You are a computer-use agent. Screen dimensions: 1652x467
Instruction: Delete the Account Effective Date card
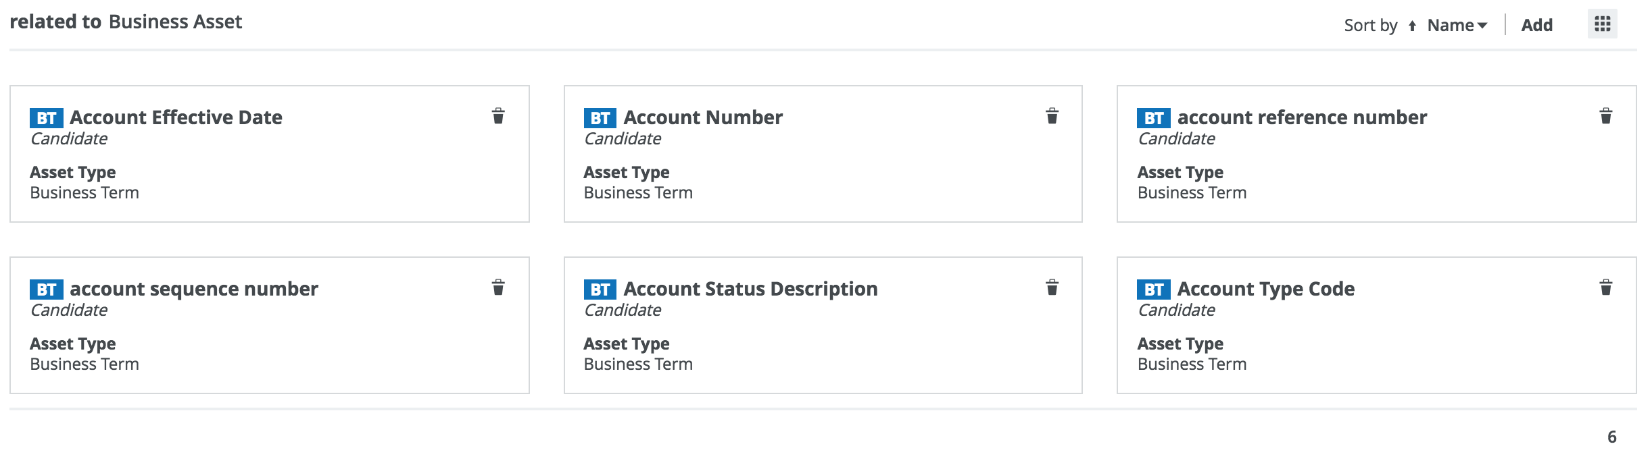tap(498, 116)
